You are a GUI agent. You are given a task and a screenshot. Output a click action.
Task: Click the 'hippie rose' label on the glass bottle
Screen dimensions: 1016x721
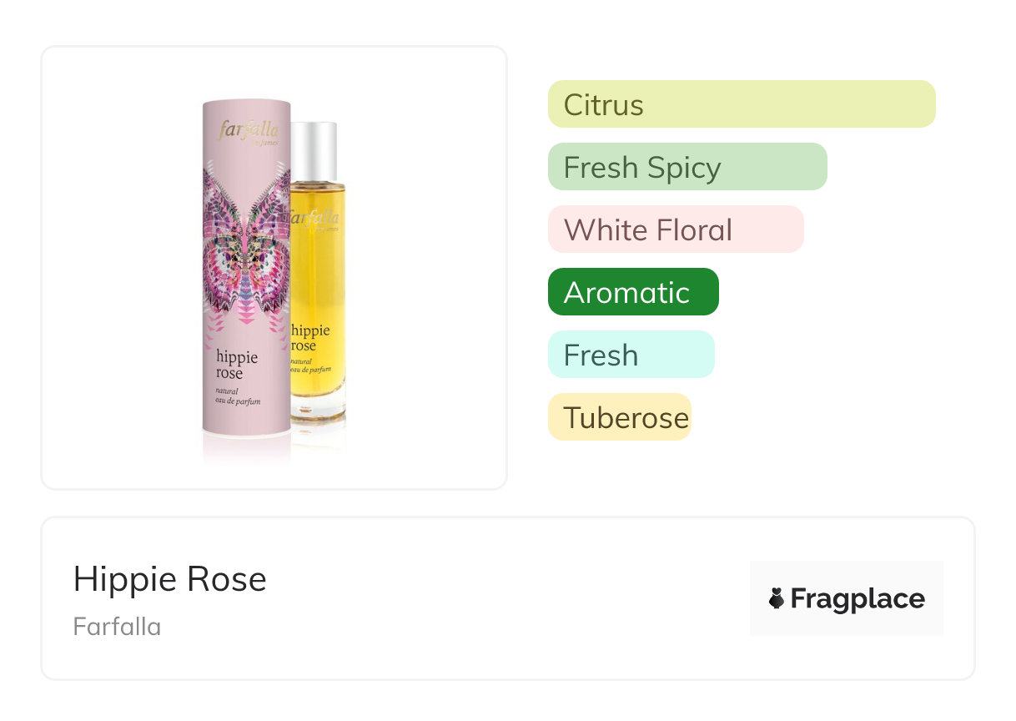[310, 337]
